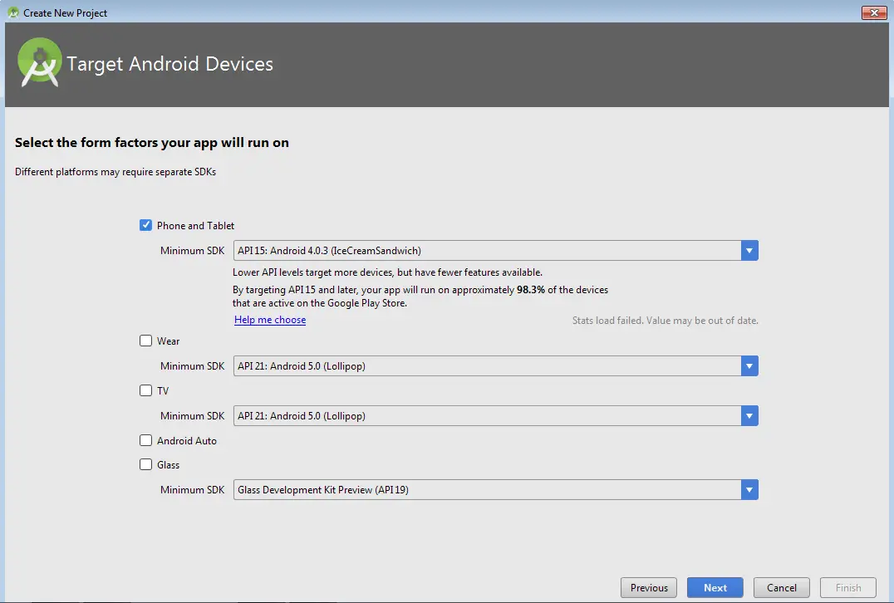The image size is (894, 603).
Task: Check the Glass form factor
Action: (x=145, y=464)
